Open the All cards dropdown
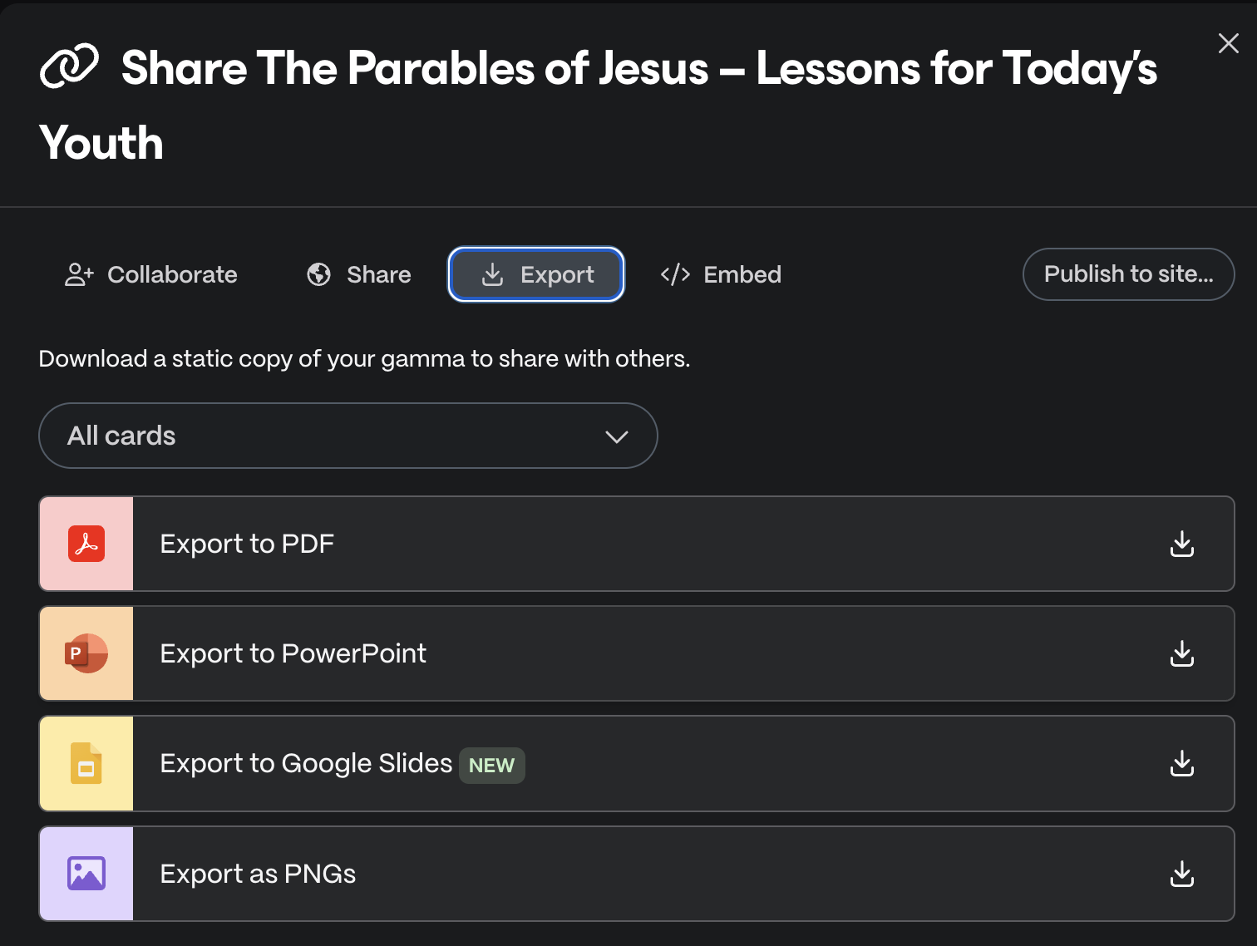 [348, 436]
